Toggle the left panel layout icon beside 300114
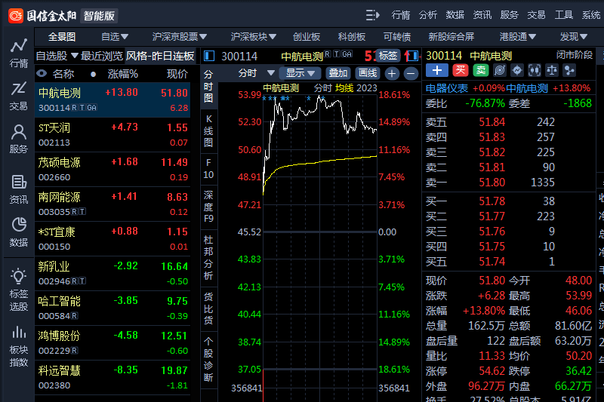Image resolution: width=604 pixels, height=402 pixels. click(209, 56)
